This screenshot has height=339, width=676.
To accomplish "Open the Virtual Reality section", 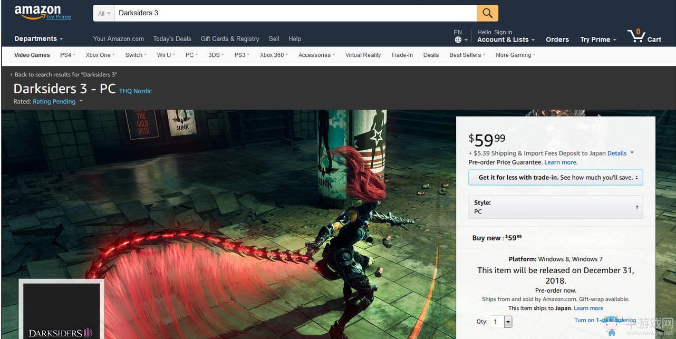I will point(363,55).
